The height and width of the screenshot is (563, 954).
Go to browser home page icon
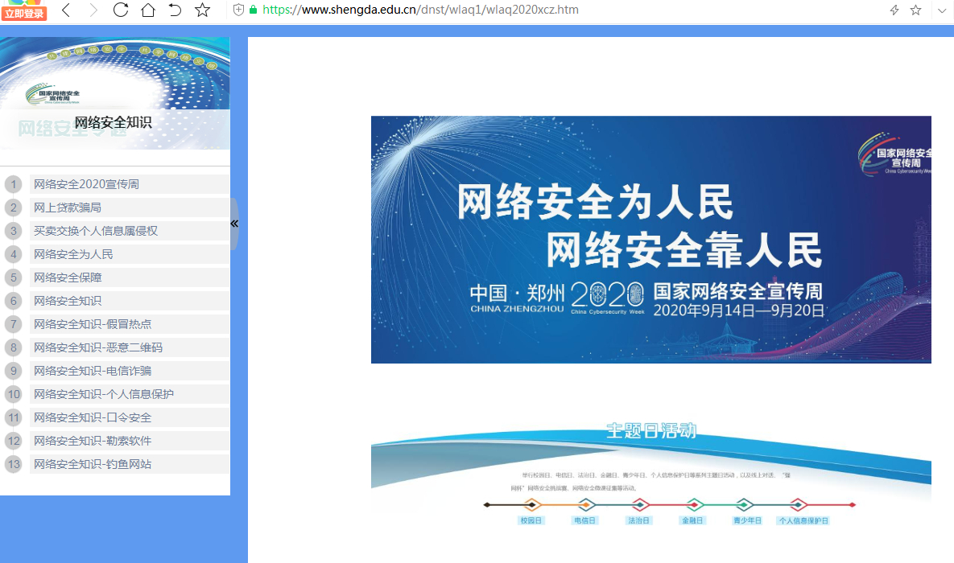coord(147,10)
